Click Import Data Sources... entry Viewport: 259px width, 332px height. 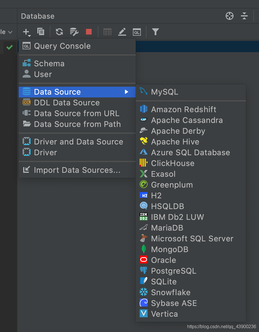tap(77, 170)
